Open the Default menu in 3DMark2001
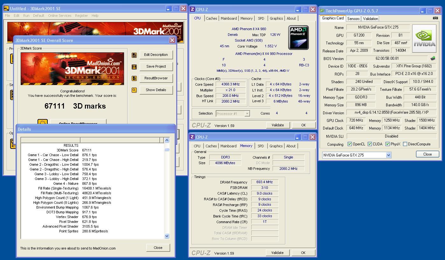 click(x=38, y=16)
